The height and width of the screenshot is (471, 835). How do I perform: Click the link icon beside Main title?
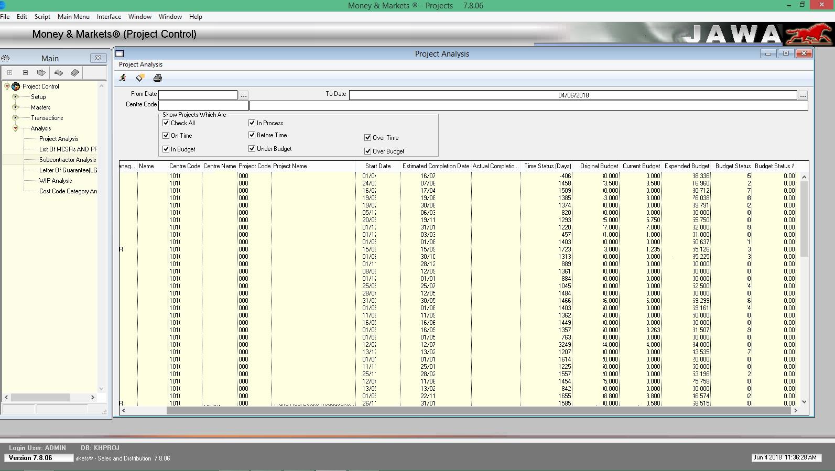pos(5,58)
